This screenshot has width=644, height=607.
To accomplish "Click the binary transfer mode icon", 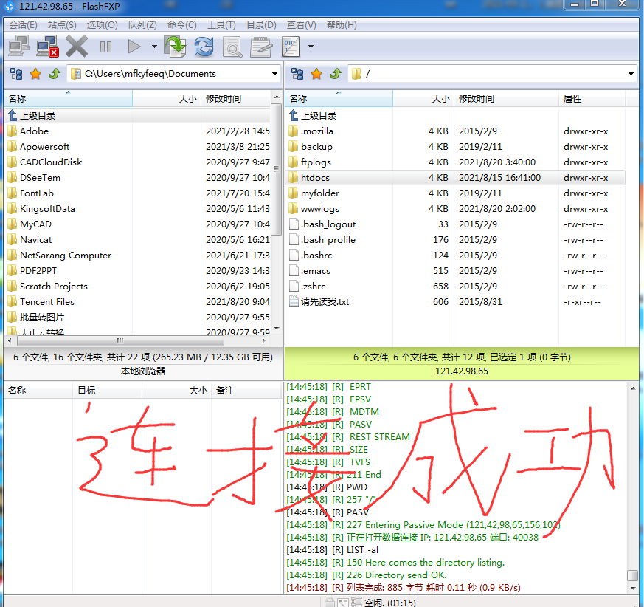I will (291, 47).
